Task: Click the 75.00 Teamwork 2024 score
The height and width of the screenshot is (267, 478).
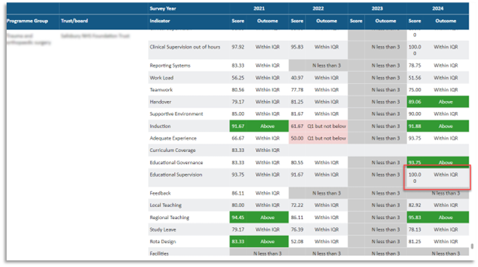Action: (415, 89)
